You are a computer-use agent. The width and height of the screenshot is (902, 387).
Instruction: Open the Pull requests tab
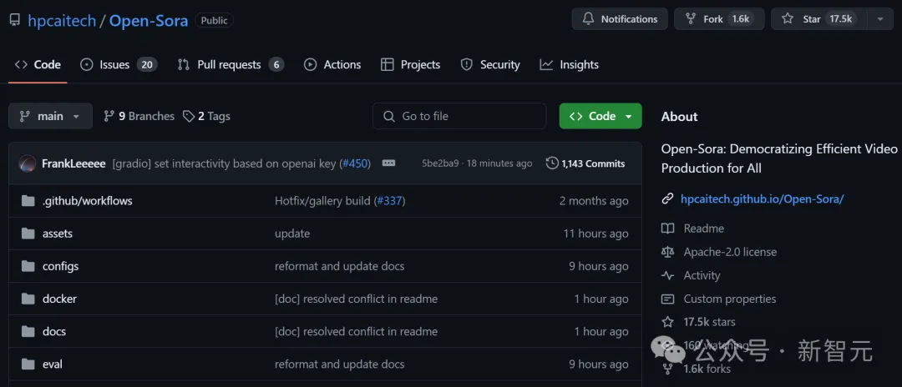tap(231, 65)
